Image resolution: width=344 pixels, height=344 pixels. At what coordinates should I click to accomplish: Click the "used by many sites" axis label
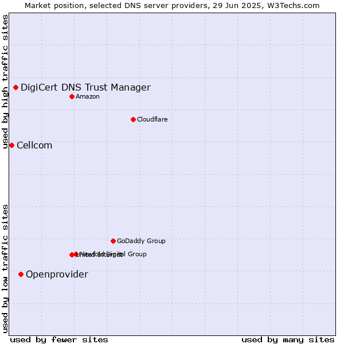tap(288, 340)
